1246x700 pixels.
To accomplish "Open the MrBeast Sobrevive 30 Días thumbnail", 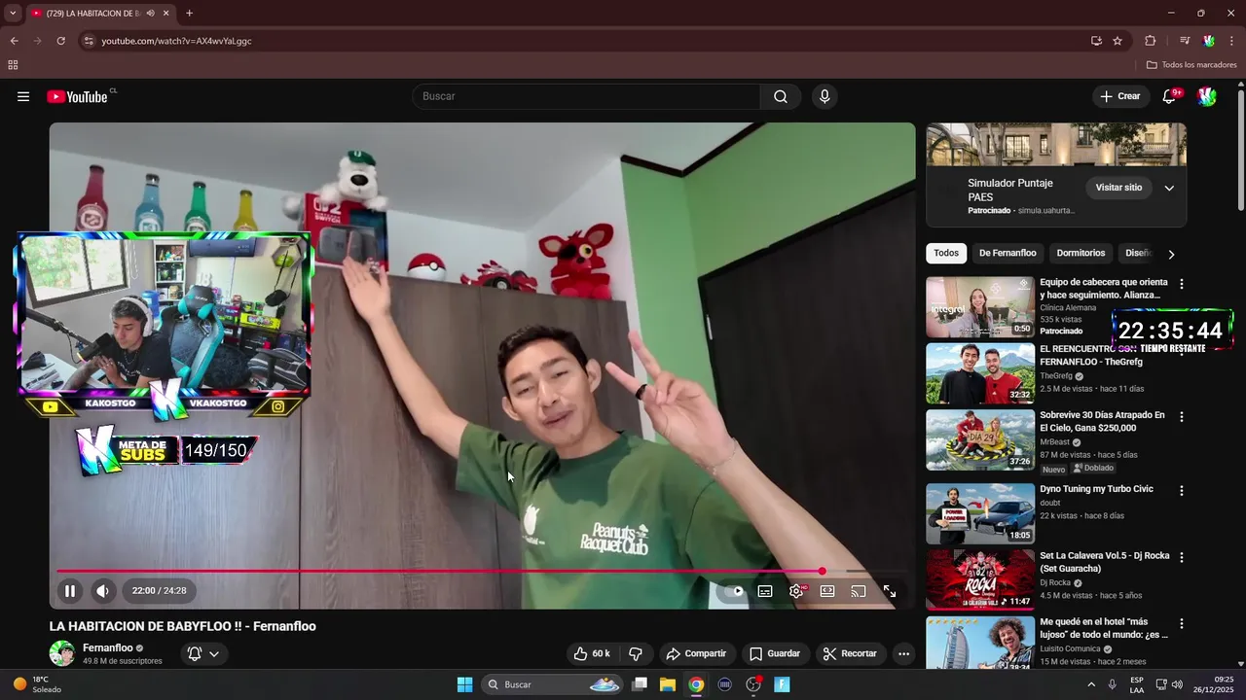I will click(980, 439).
